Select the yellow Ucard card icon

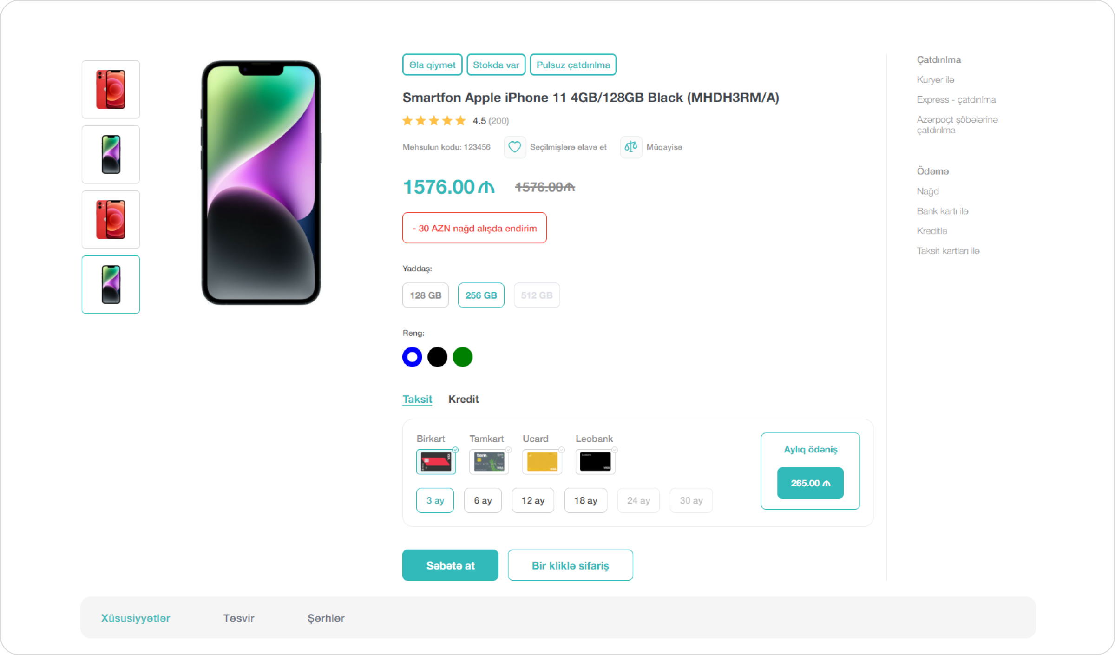542,462
